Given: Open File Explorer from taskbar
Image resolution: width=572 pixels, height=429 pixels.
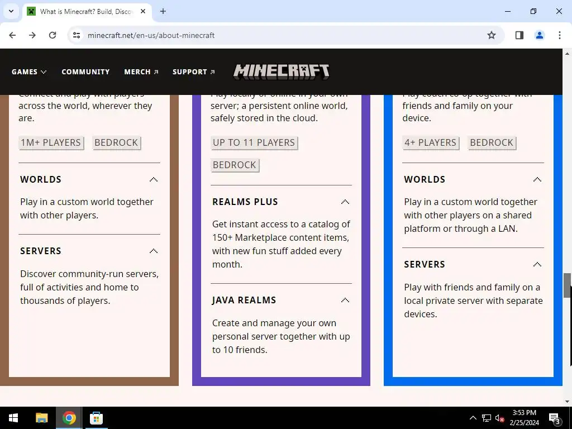Looking at the screenshot, I should (x=41, y=418).
